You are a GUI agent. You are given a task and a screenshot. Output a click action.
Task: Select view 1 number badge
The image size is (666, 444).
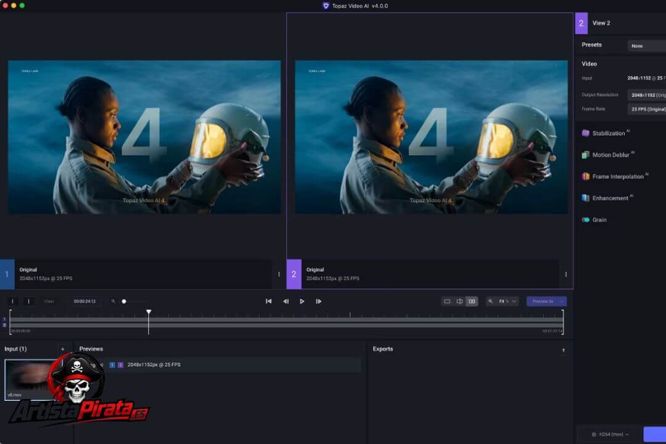(x=7, y=274)
